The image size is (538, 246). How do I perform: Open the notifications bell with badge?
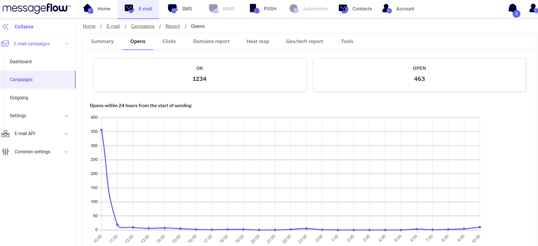(x=513, y=9)
